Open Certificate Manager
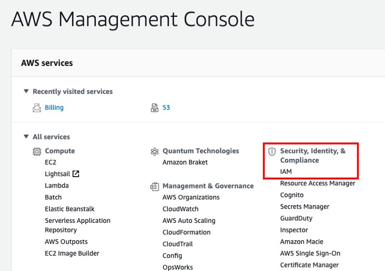 click(x=309, y=265)
